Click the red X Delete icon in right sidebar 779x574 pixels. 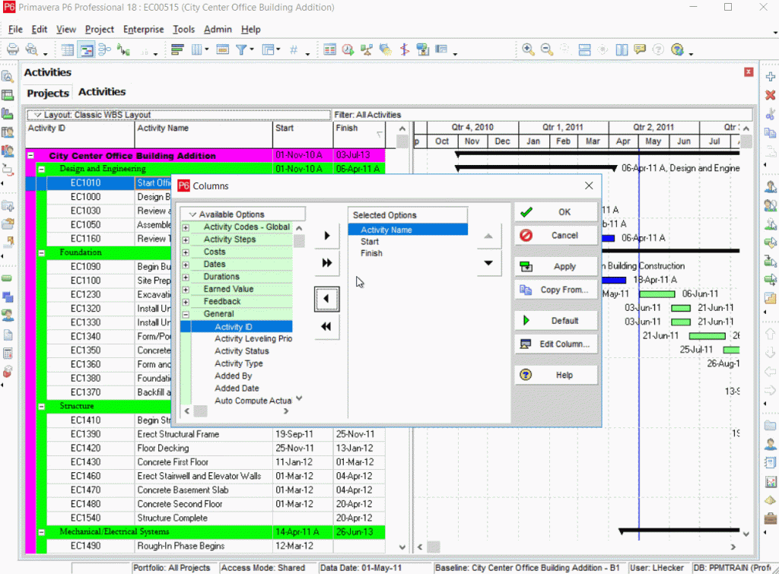pos(770,95)
